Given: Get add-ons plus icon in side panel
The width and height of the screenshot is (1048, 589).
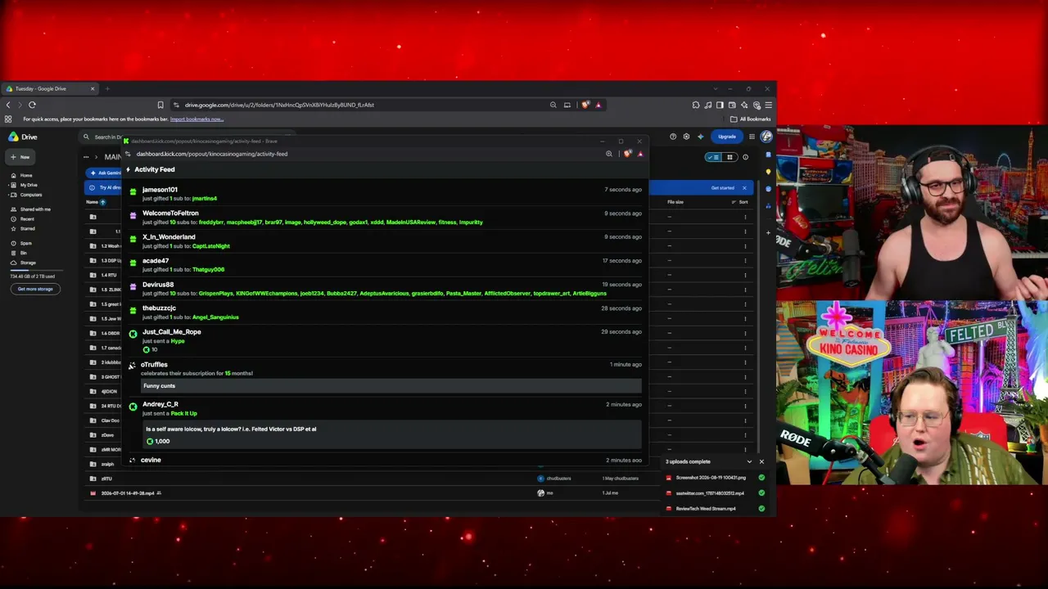Looking at the screenshot, I should 768,233.
